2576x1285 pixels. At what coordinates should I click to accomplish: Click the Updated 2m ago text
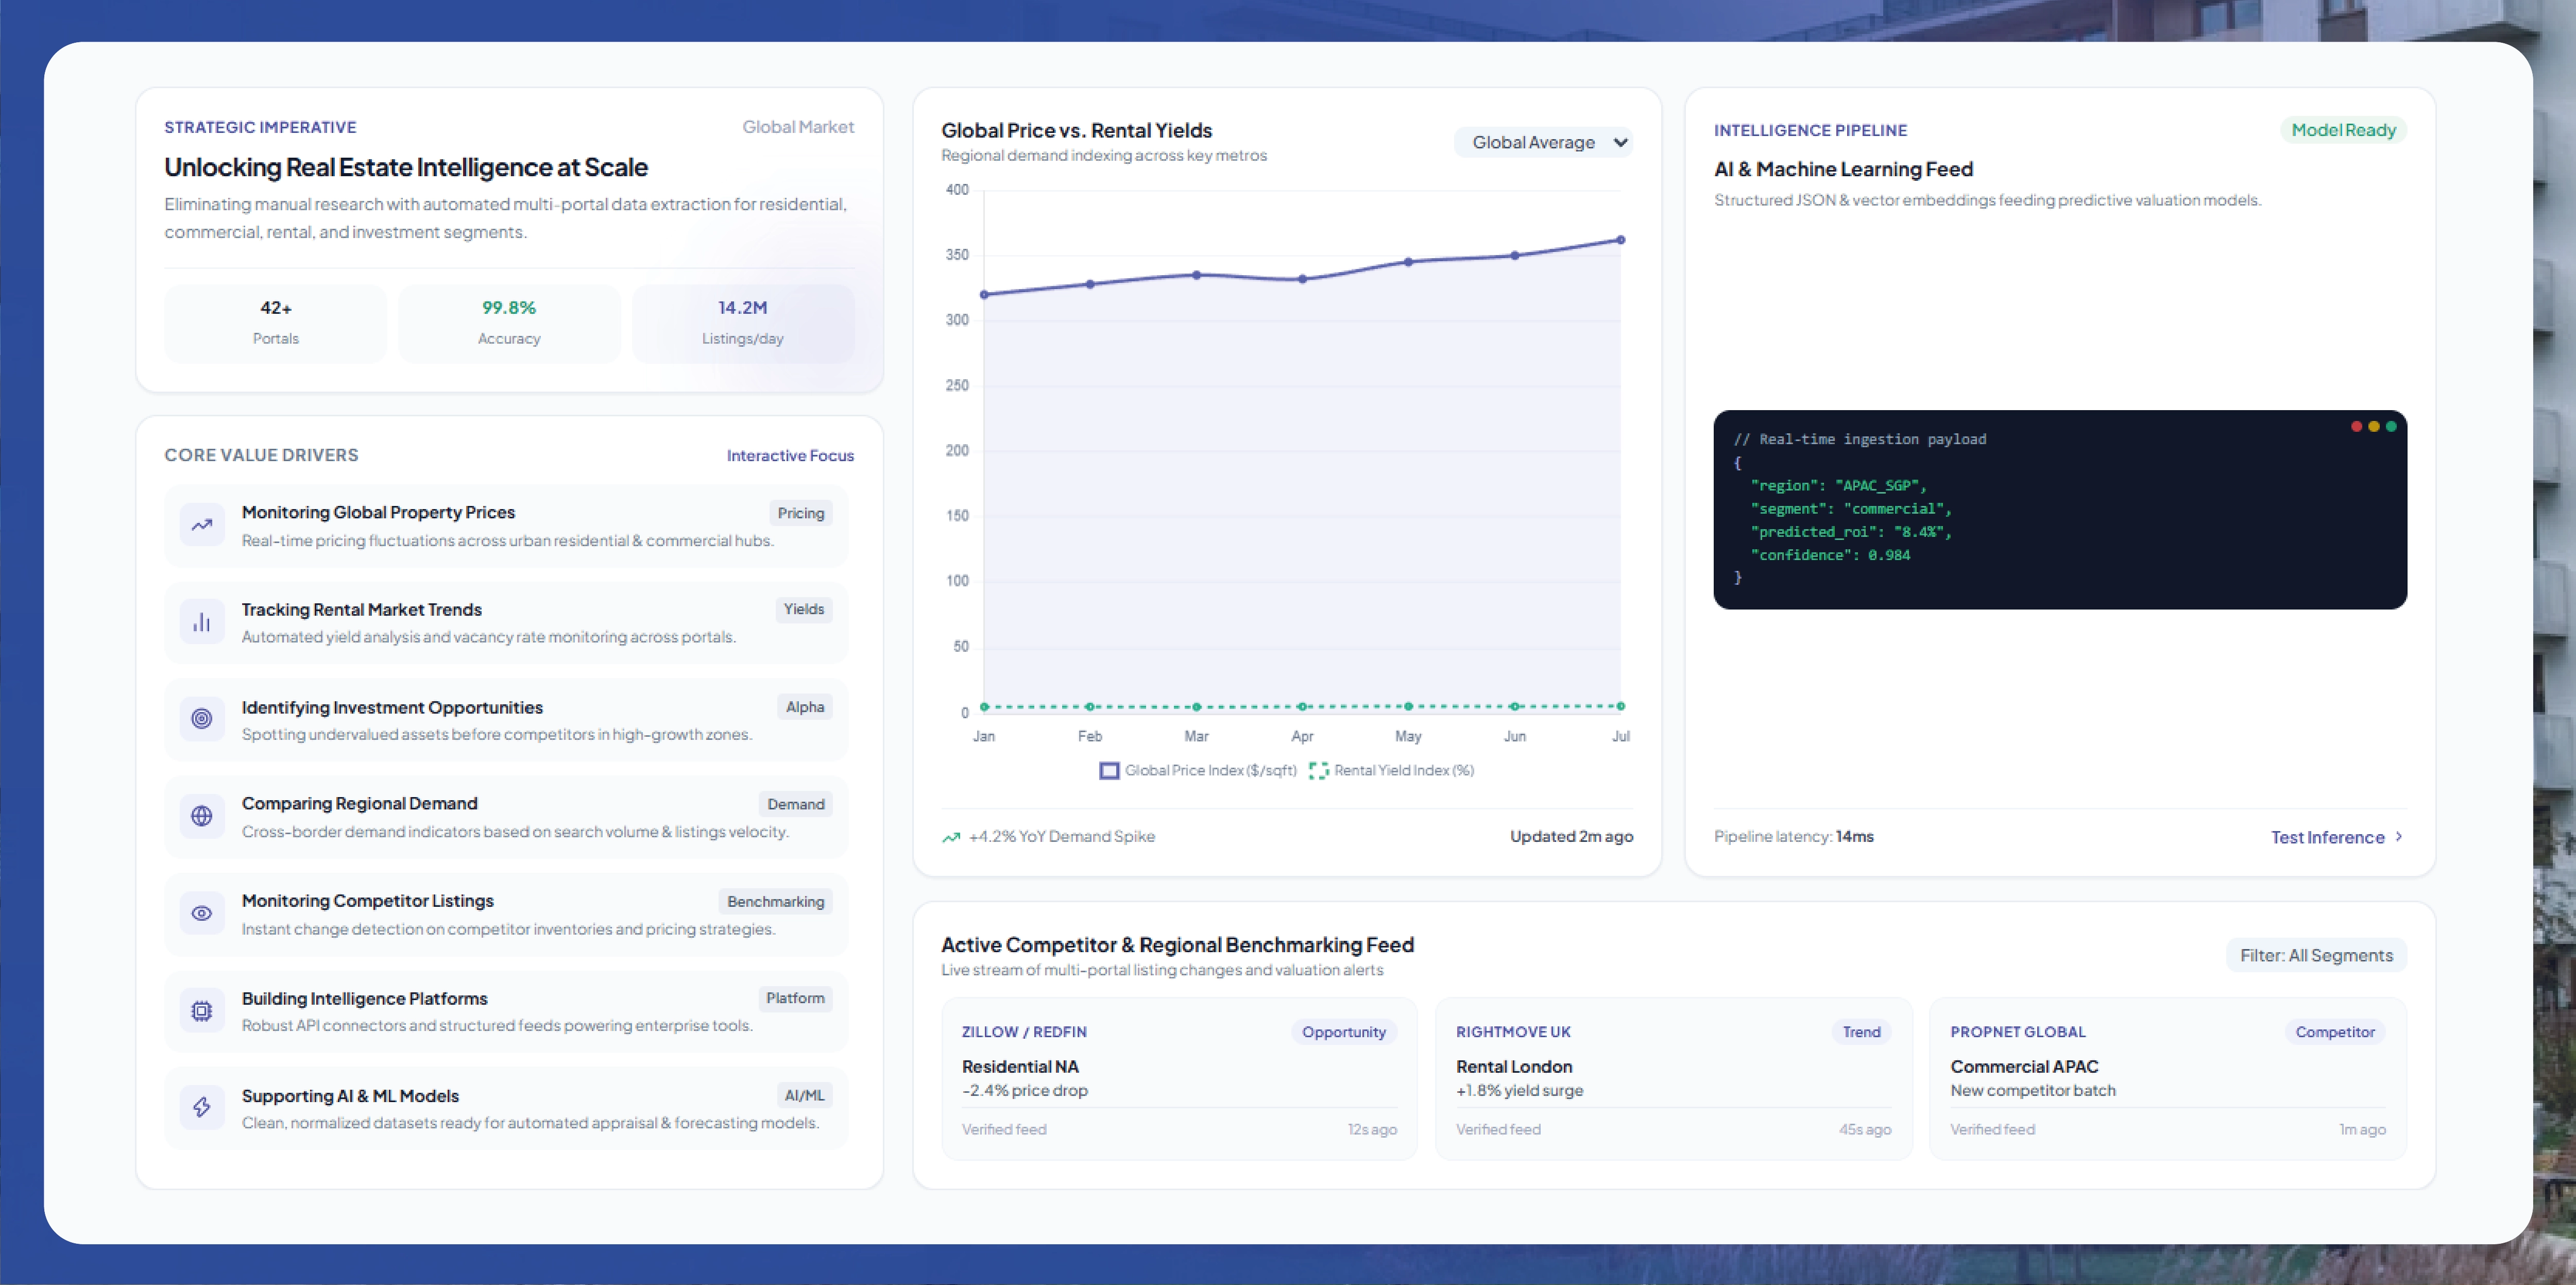click(x=1571, y=837)
